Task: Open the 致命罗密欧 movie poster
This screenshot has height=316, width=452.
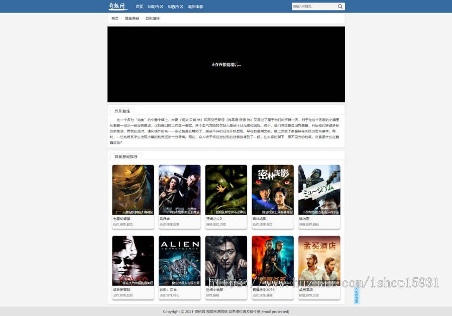Action: 133,261
